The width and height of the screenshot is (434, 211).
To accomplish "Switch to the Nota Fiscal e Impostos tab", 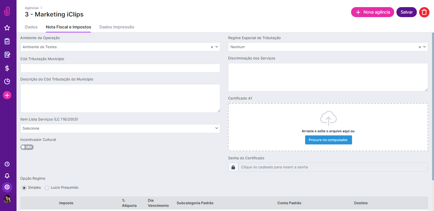I will click(68, 27).
